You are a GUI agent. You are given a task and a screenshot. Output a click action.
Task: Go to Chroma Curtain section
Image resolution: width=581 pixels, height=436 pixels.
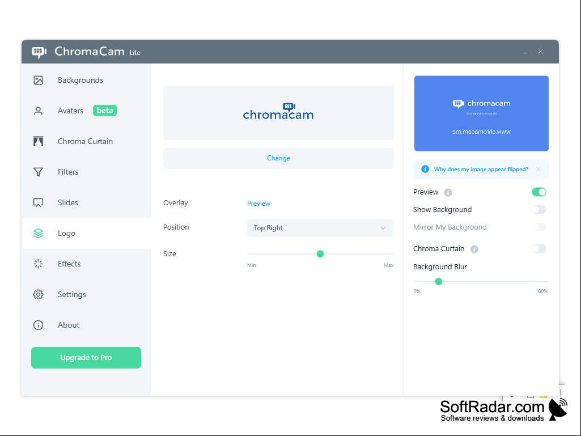click(87, 141)
